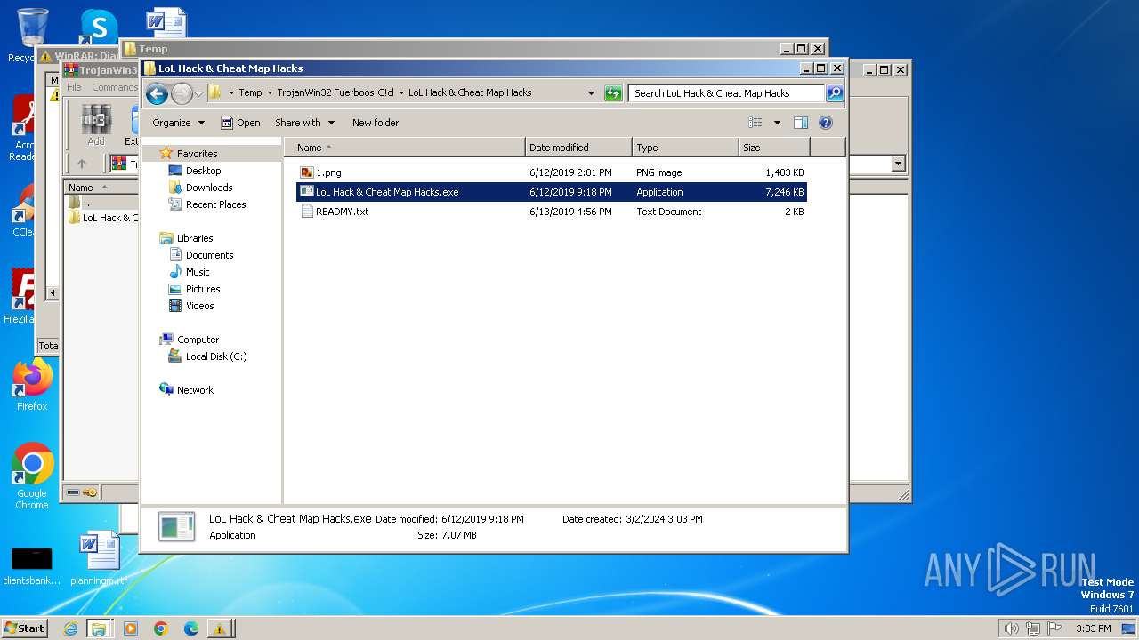This screenshot has height=640, width=1139.
Task: Open the recent pages dropdown arrow
Action: (x=198, y=93)
